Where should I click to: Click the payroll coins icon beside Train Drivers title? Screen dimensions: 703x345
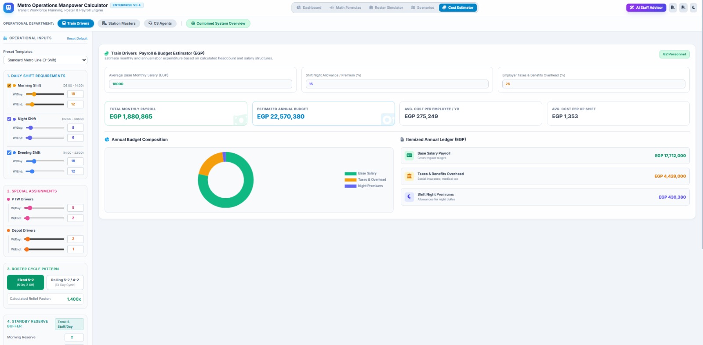107,54
